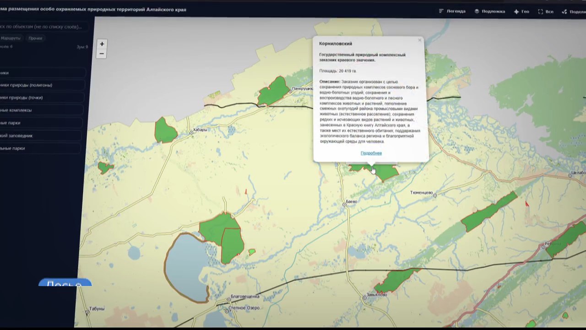Select the Маршруты filter tab
586x330 pixels.
coord(11,38)
